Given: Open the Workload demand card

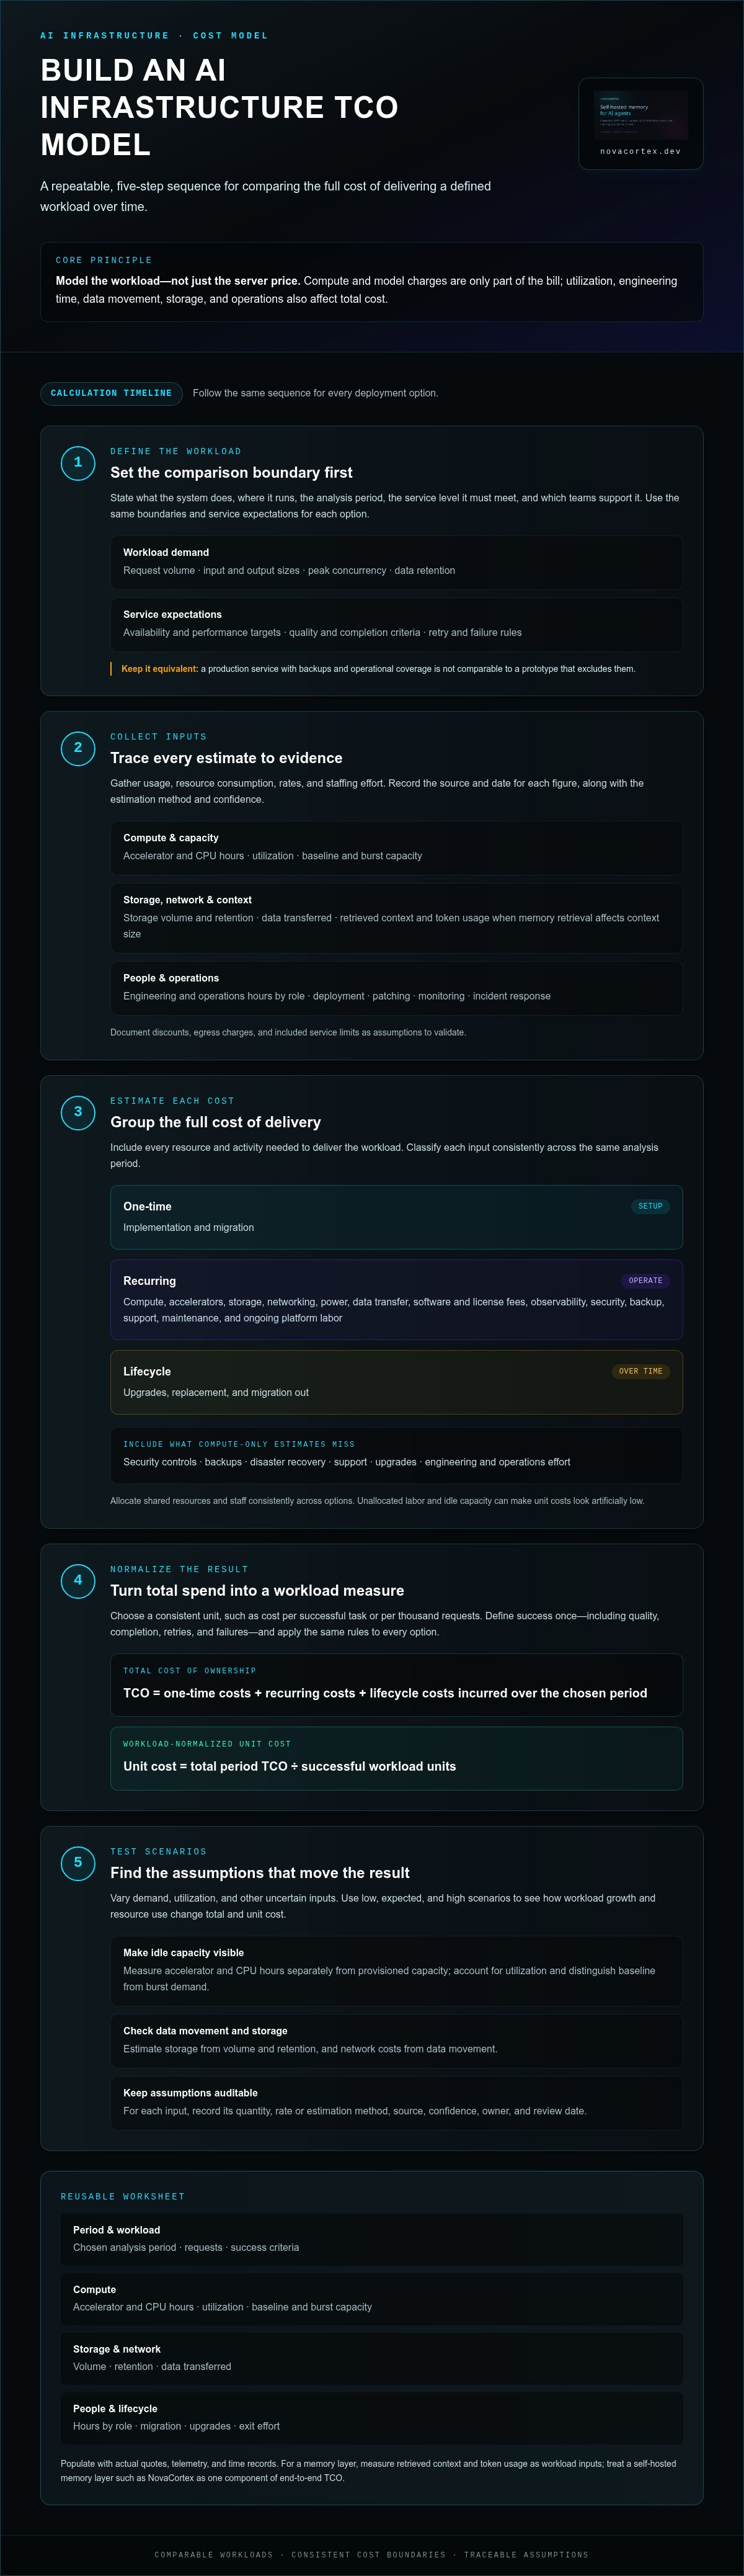Looking at the screenshot, I should [x=396, y=562].
